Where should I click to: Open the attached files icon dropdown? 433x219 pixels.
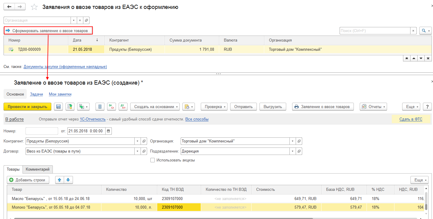pos(188,107)
